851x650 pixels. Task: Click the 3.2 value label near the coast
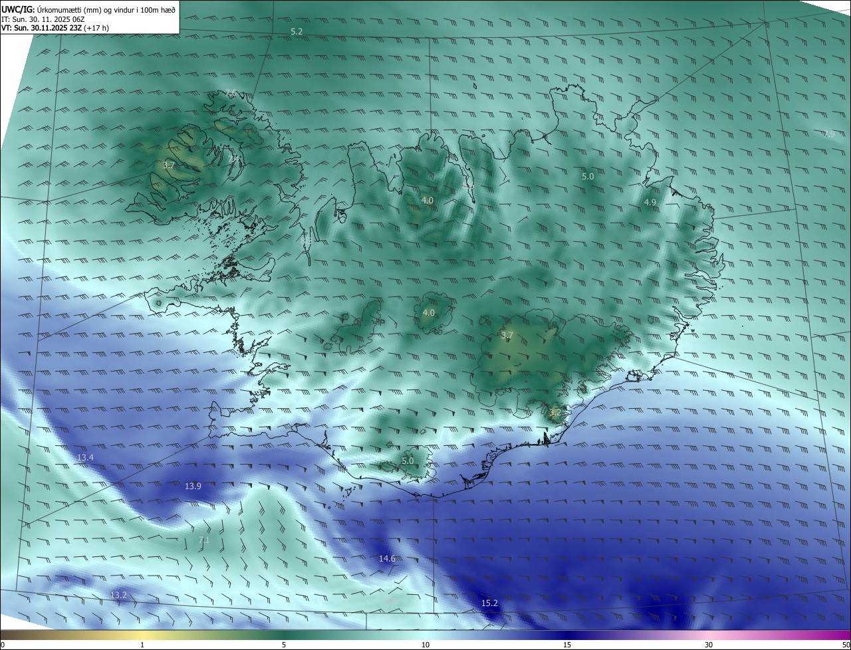pos(555,412)
